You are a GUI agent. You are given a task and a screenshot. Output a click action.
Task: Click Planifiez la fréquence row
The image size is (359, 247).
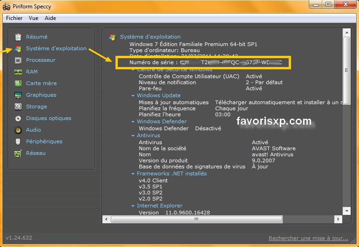(193, 108)
